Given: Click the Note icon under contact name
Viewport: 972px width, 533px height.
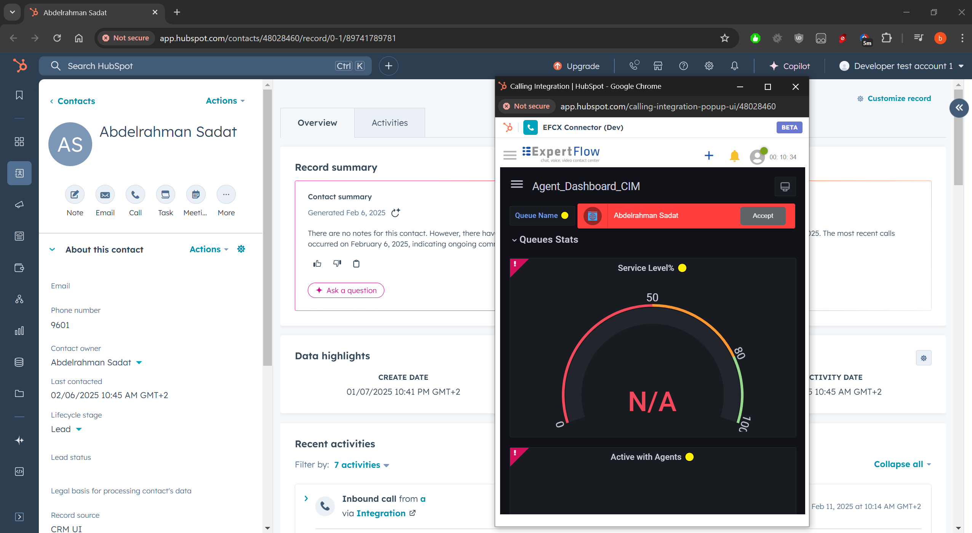Looking at the screenshot, I should [75, 195].
